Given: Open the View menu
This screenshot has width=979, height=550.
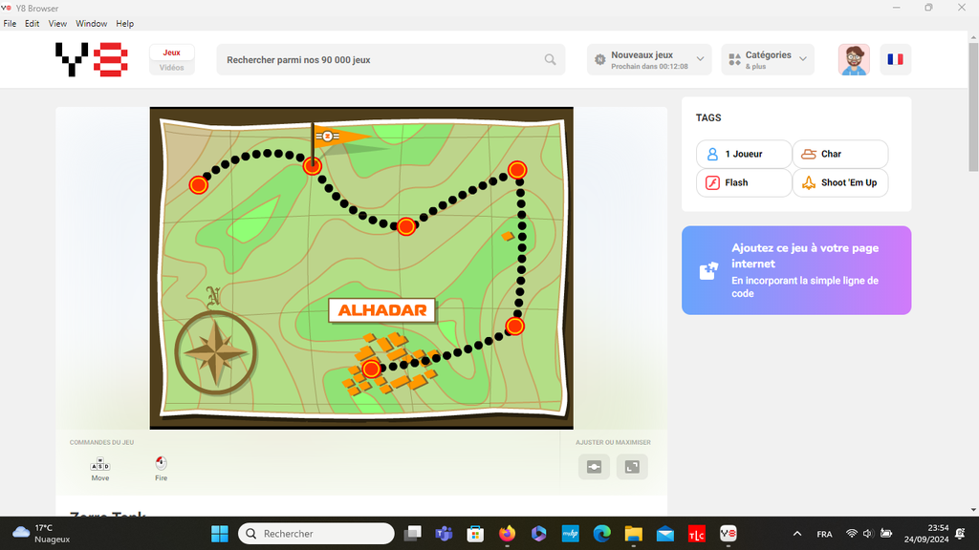Looking at the screenshot, I should [57, 24].
